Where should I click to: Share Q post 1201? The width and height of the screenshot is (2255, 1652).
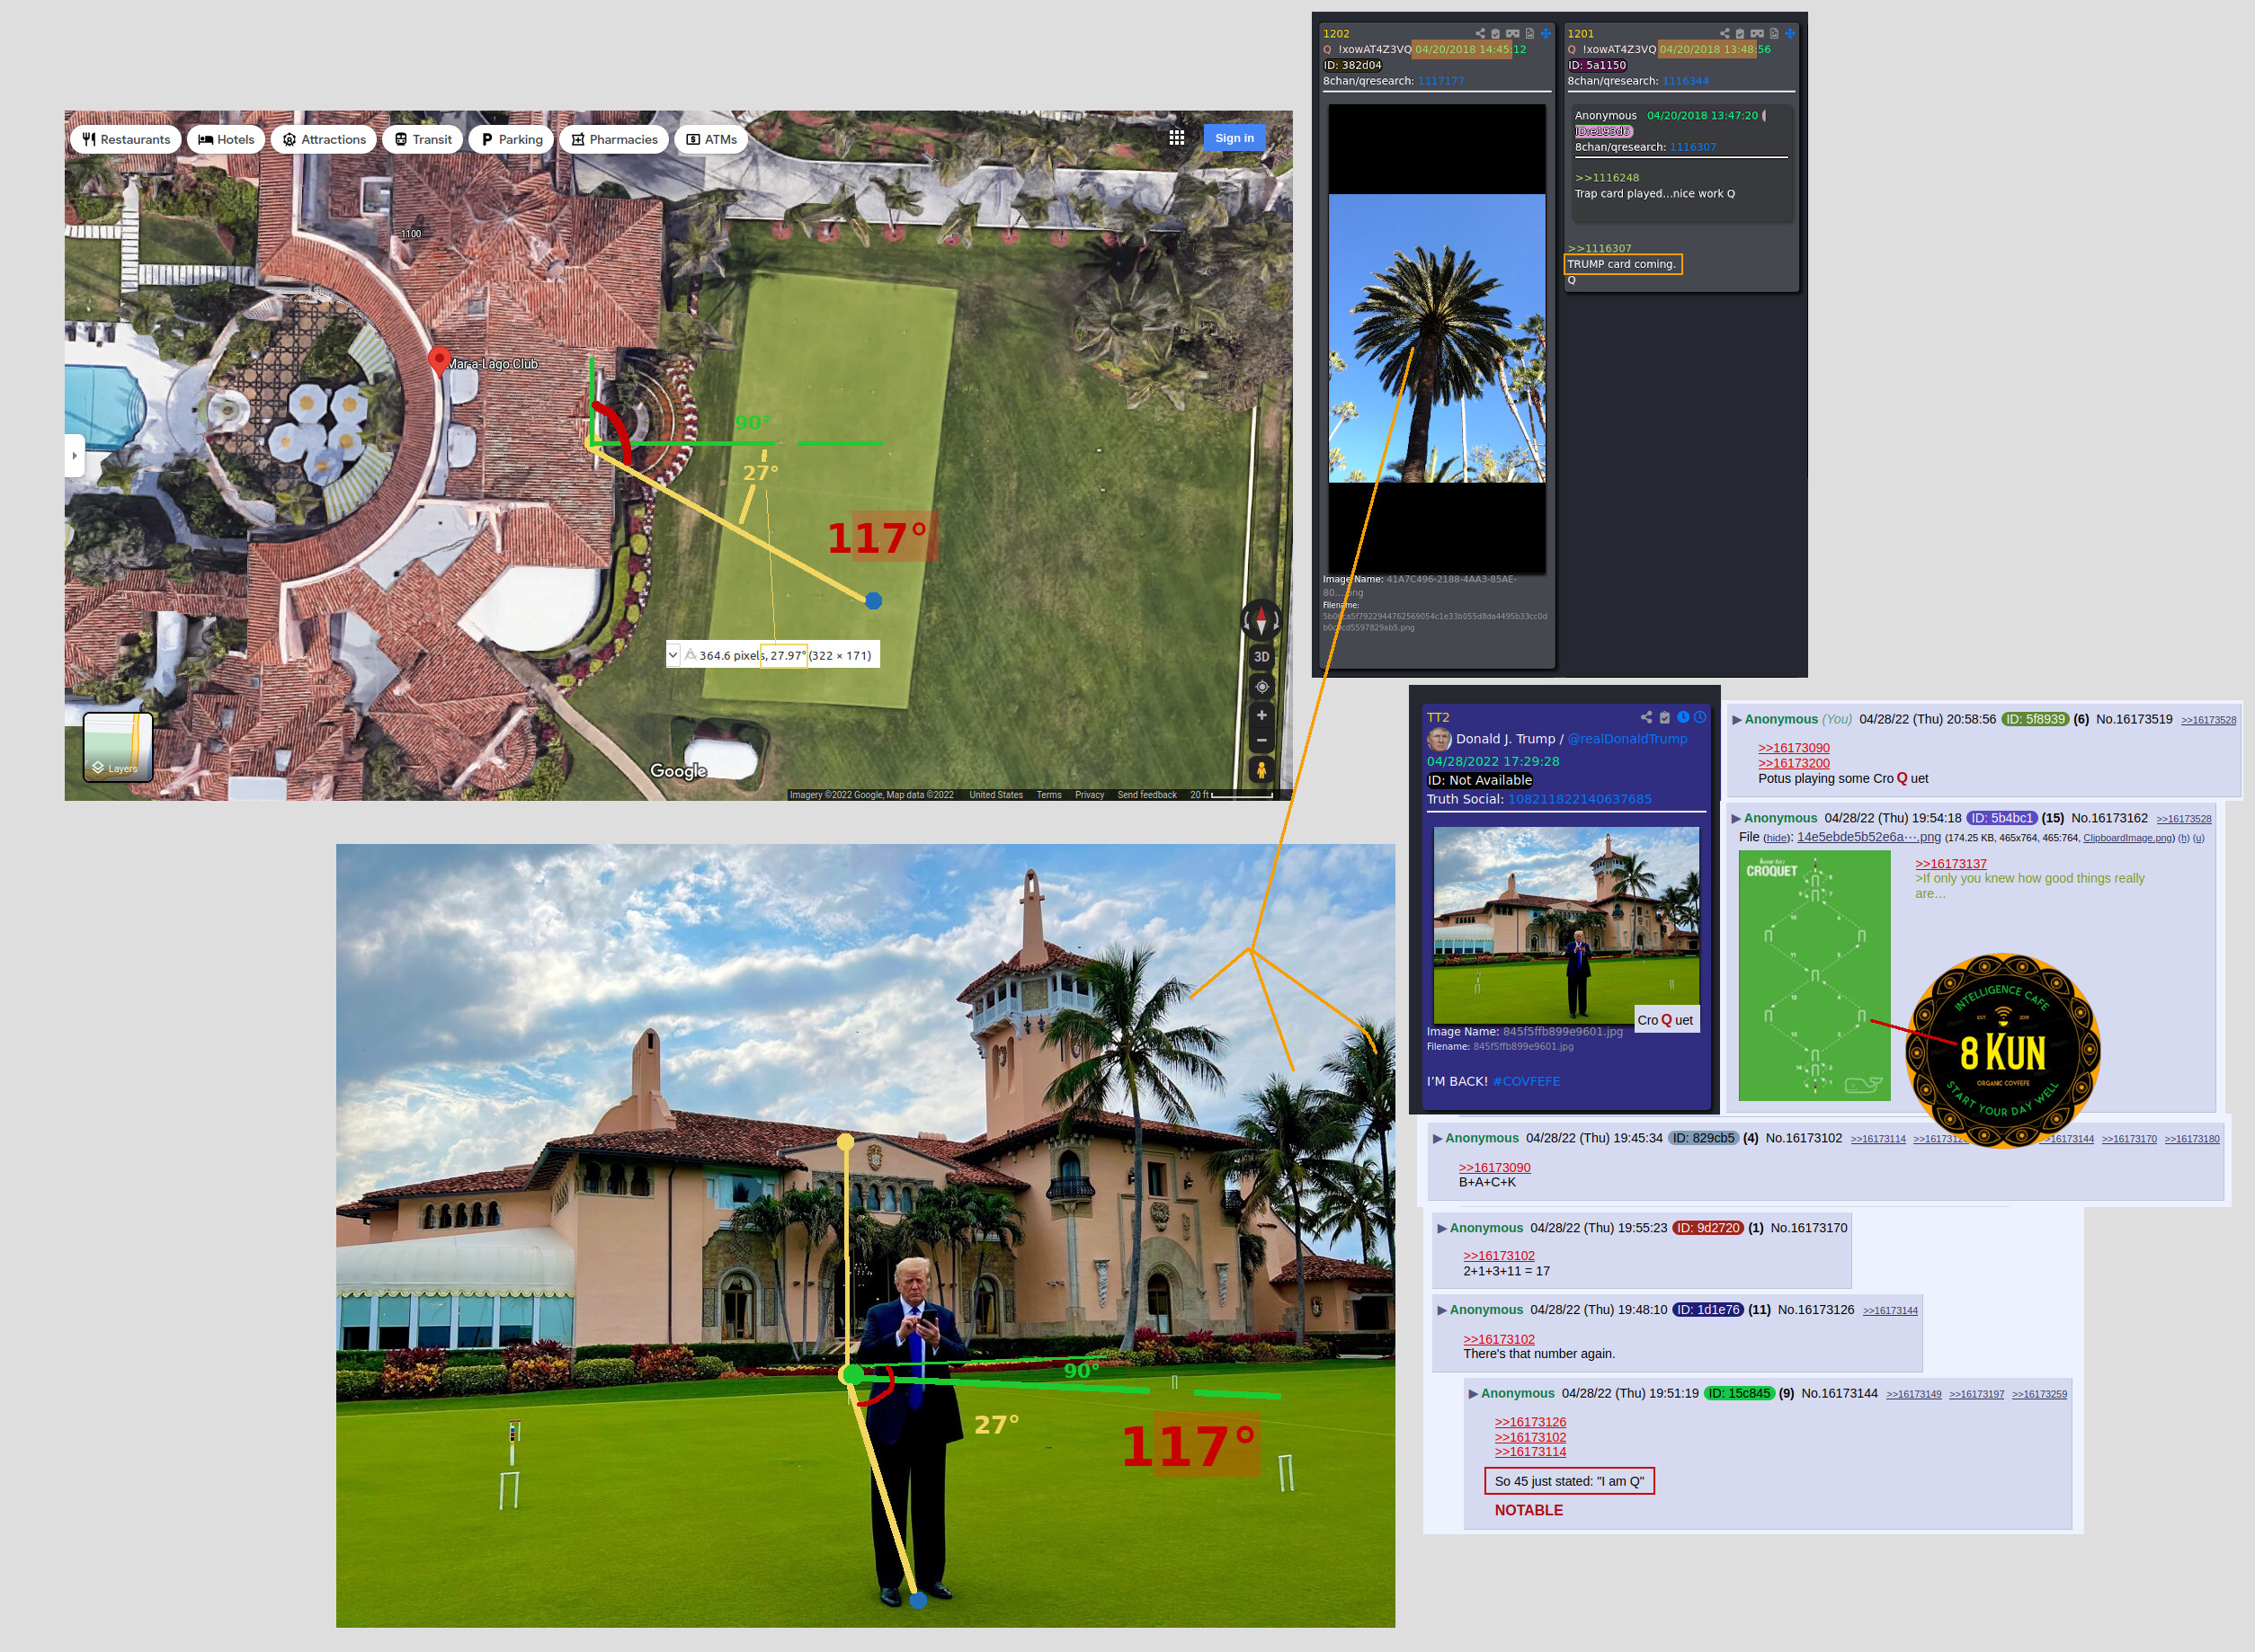click(1724, 33)
